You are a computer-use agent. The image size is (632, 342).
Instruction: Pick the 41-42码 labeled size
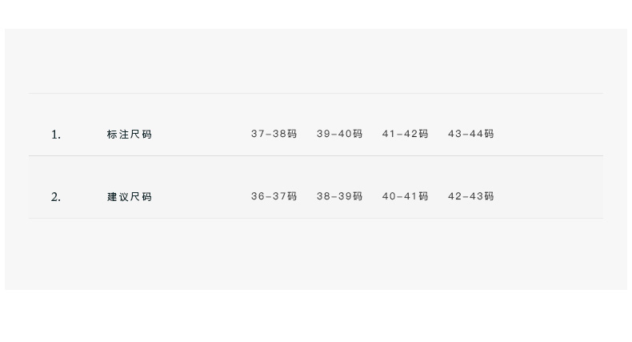pos(405,134)
